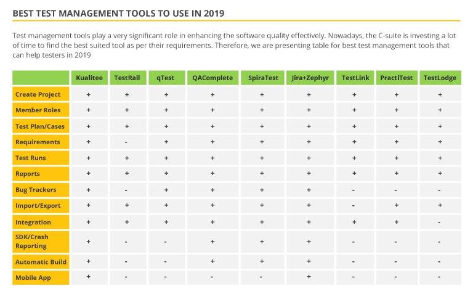Image resolution: width=473 pixels, height=294 pixels.
Task: Select the Mobile App row label
Action: pyautogui.click(x=41, y=278)
